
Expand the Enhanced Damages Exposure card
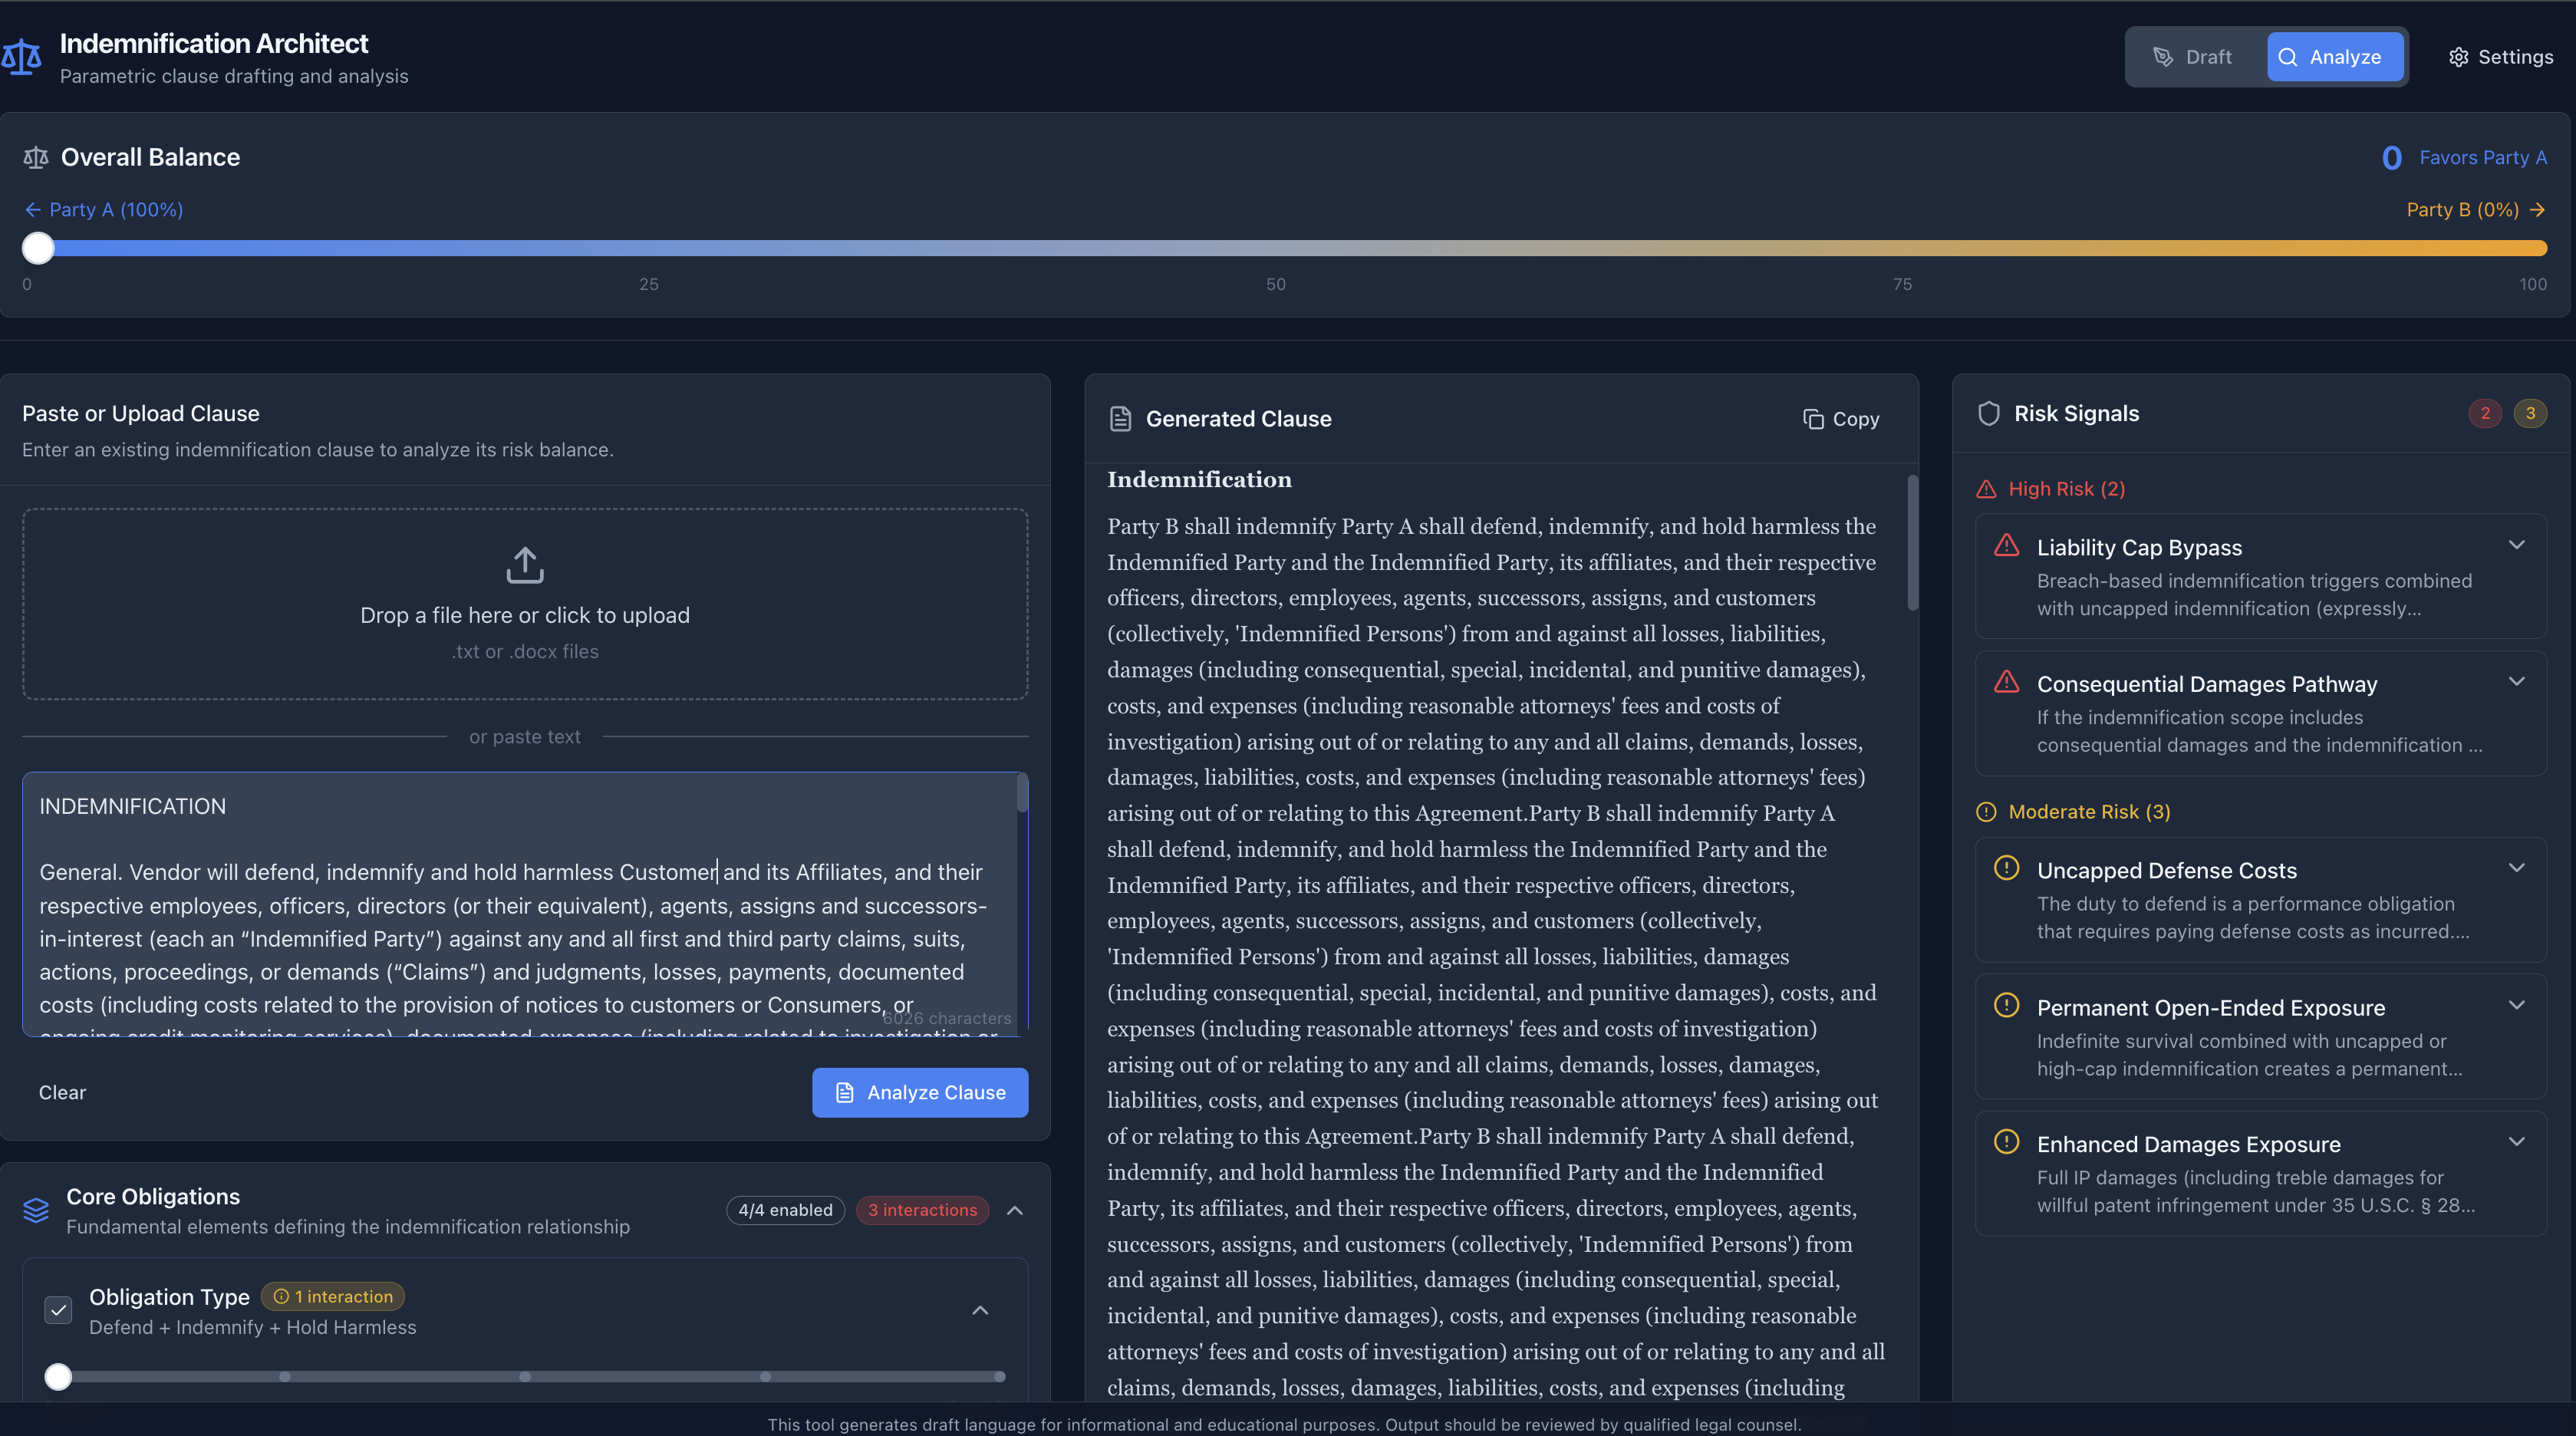[x=2517, y=1141]
